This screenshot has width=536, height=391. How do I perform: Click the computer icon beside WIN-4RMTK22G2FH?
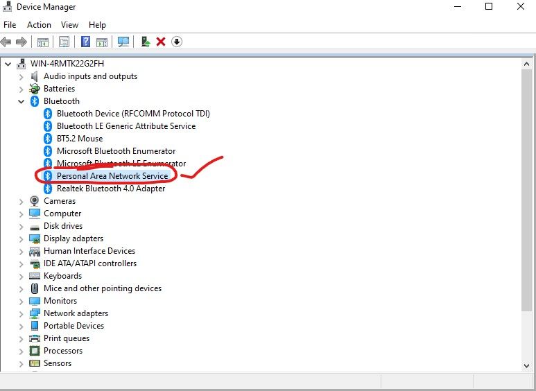pyautogui.click(x=21, y=64)
